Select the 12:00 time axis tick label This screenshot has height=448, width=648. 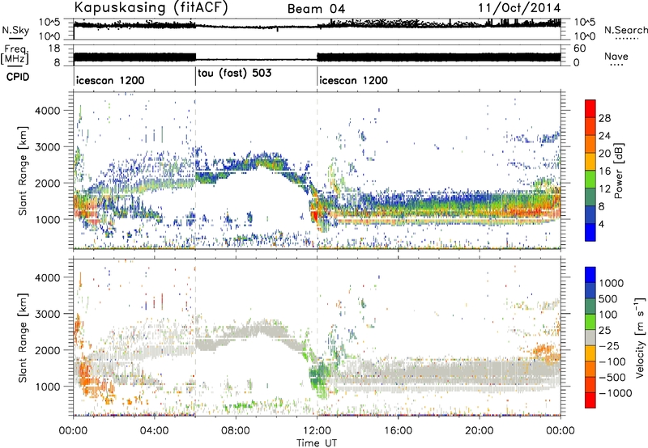click(317, 430)
